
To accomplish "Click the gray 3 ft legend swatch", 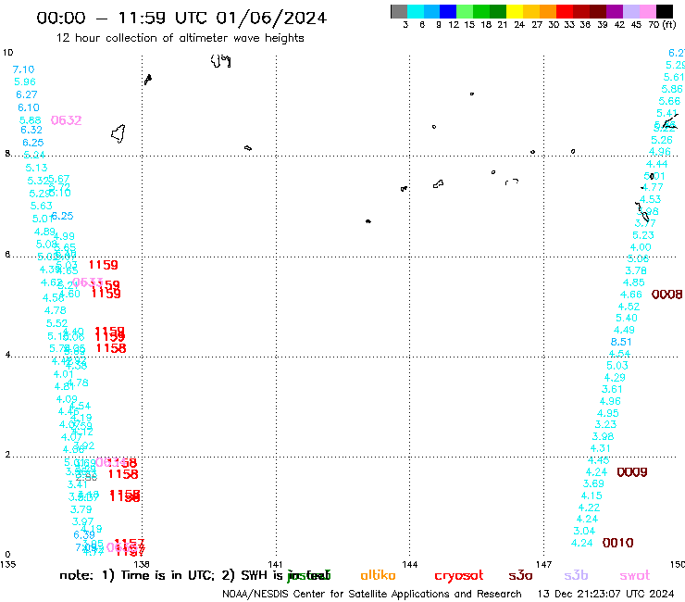I will 399,11.
